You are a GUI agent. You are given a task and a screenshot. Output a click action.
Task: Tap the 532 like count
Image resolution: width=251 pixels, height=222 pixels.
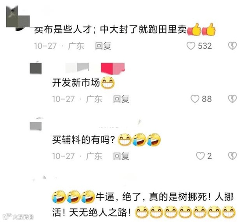click(x=205, y=46)
